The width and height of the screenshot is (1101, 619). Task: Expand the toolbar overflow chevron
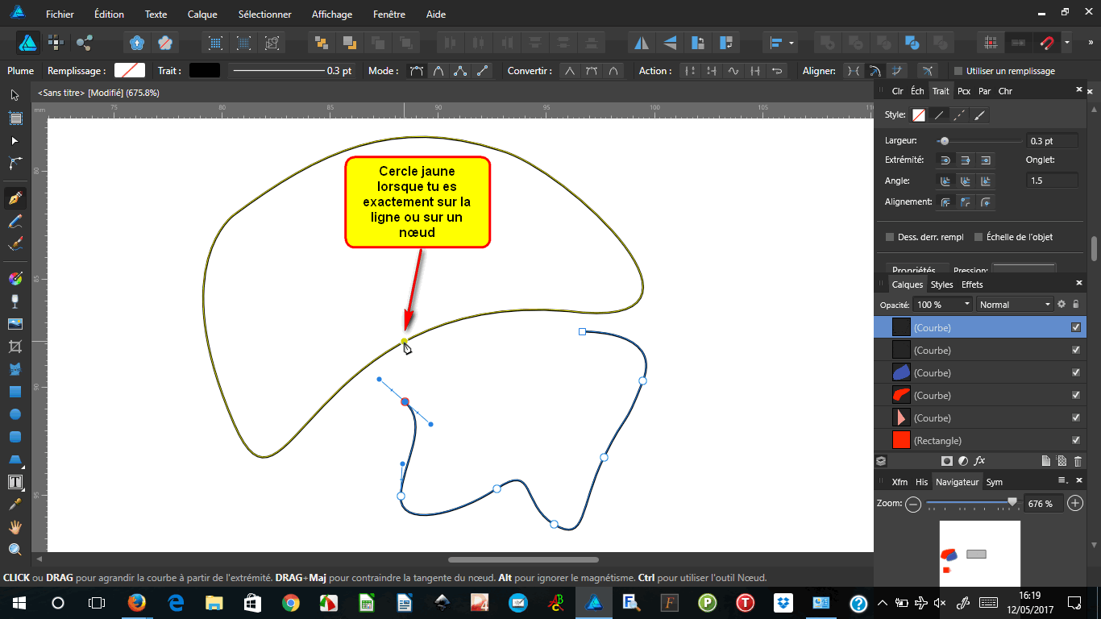coord(1090,42)
